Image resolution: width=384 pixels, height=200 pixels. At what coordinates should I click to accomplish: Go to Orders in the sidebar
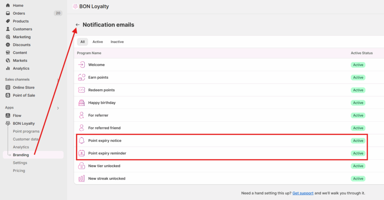(x=19, y=13)
